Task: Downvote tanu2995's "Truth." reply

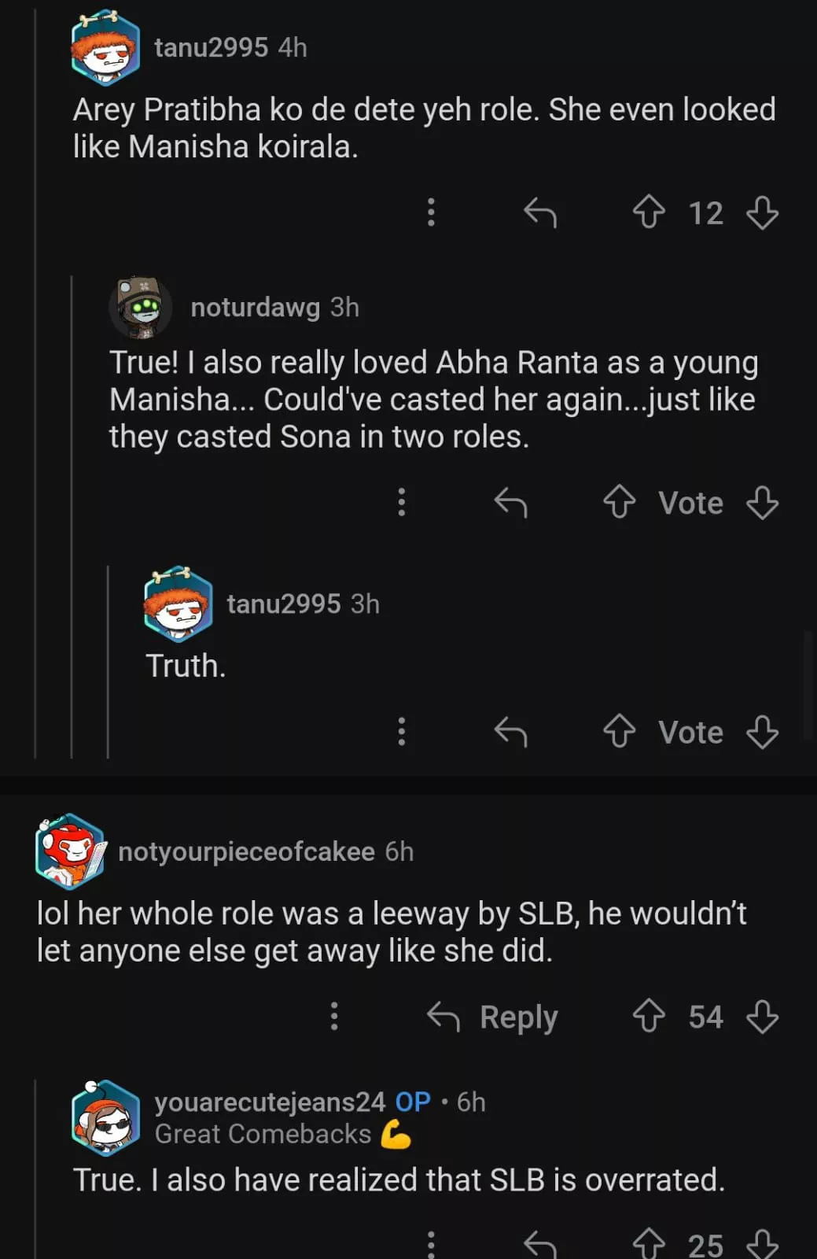Action: (762, 732)
